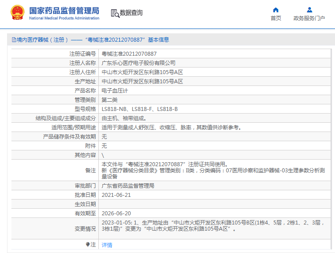Click the 2023-01-05 change record text
Viewport: 335px width, 253px height.
[x=213, y=226]
